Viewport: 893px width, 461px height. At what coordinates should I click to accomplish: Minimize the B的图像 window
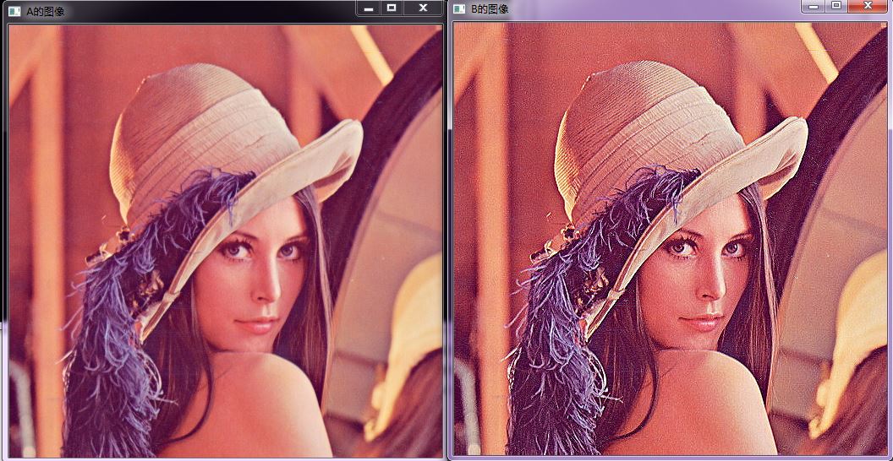point(813,6)
